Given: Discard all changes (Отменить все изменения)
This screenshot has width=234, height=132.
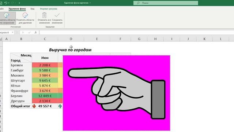Looking at the screenshot, I should coord(44,18).
